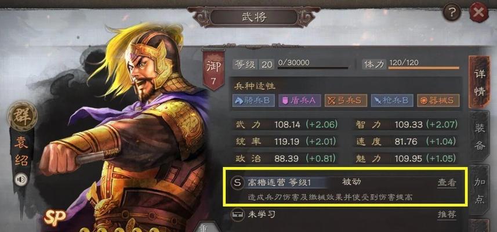Close the 武将 panel with red X
Screen dimensions: 497x232
tap(479, 12)
